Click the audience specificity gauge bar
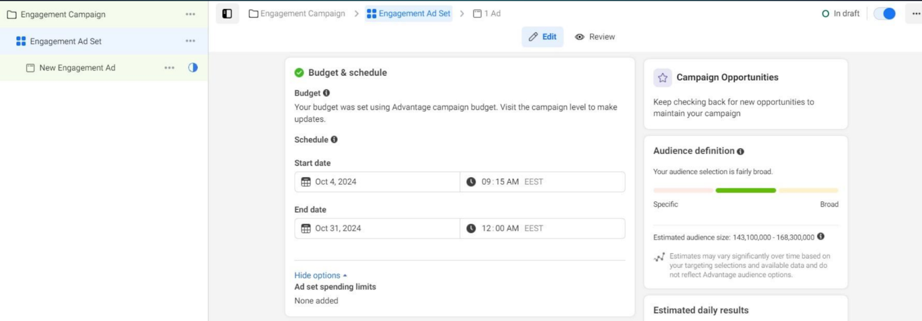The image size is (922, 321). pos(745,190)
